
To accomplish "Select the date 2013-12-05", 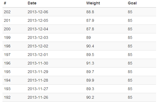I will [x=38, y=20].
